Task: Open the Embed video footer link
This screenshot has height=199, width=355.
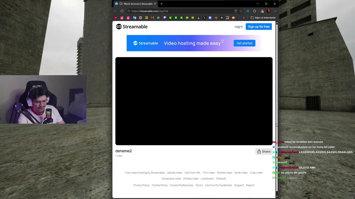Action: pos(191,179)
